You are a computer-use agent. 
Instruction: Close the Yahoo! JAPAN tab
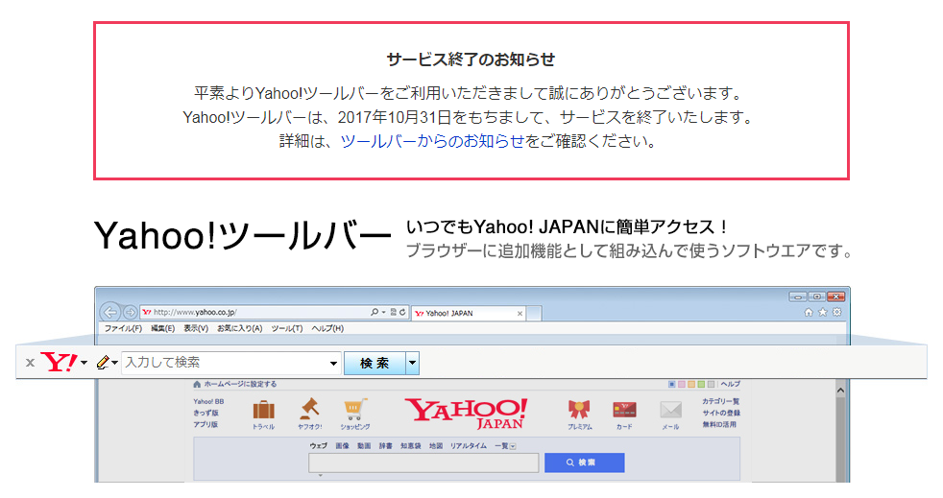[520, 314]
